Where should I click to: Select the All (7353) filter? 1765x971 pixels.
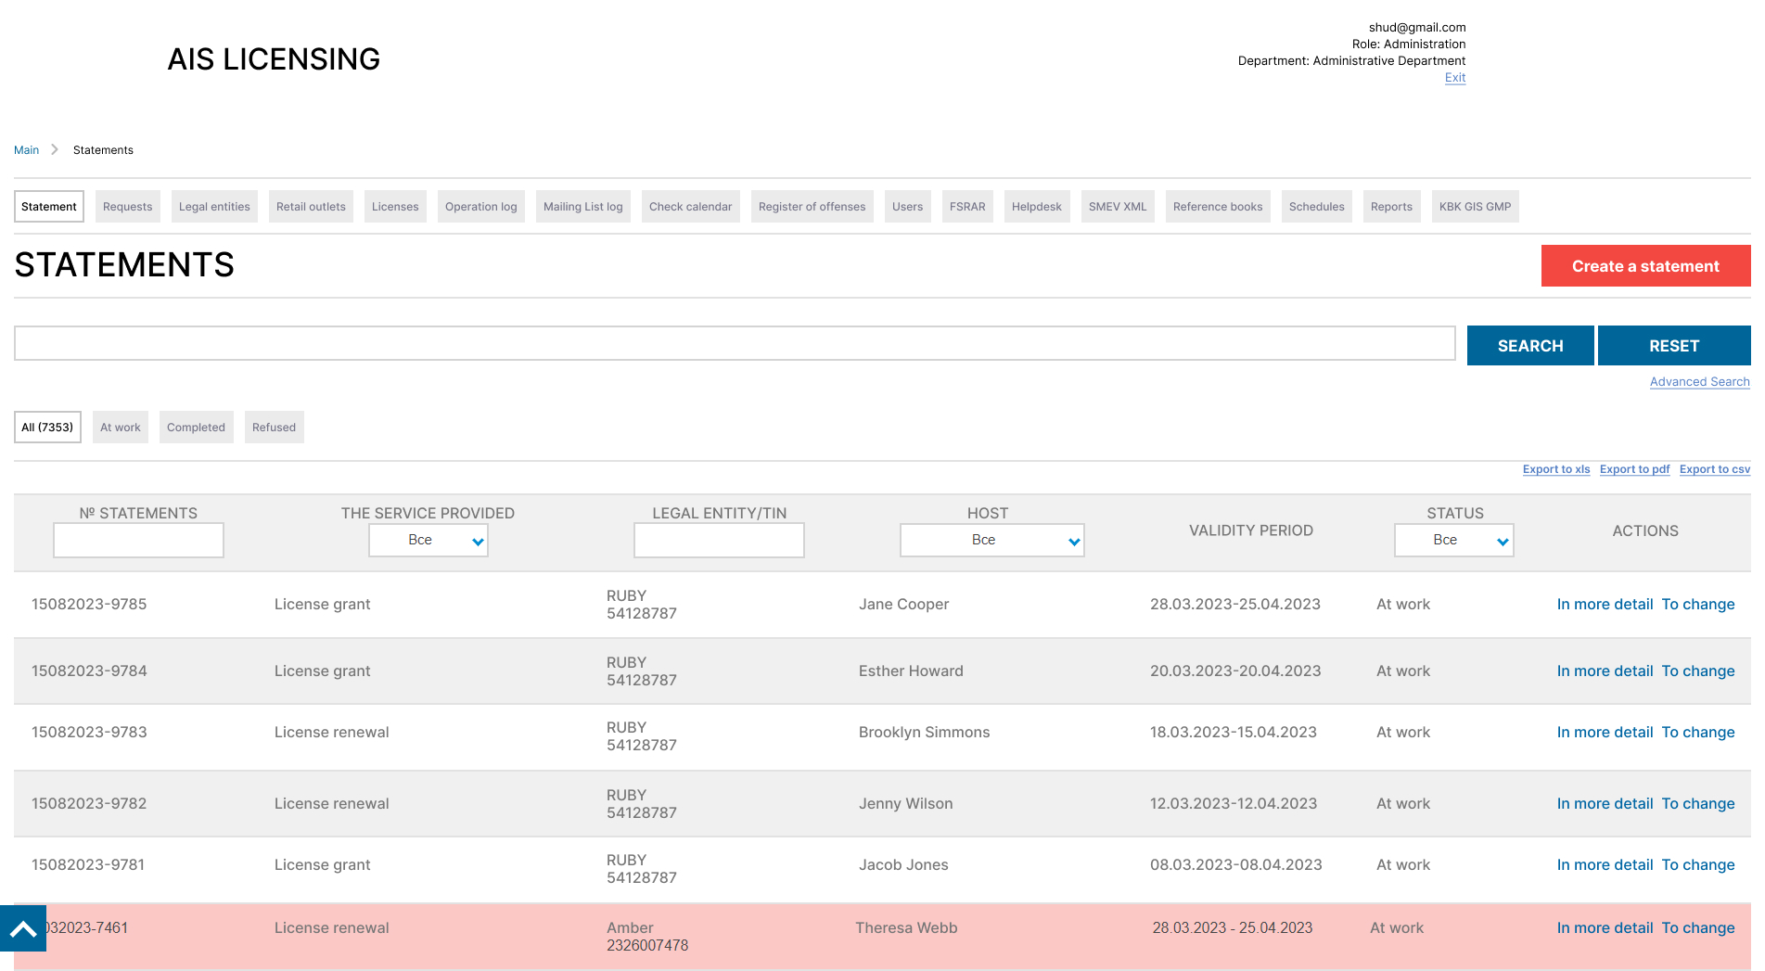click(x=47, y=427)
